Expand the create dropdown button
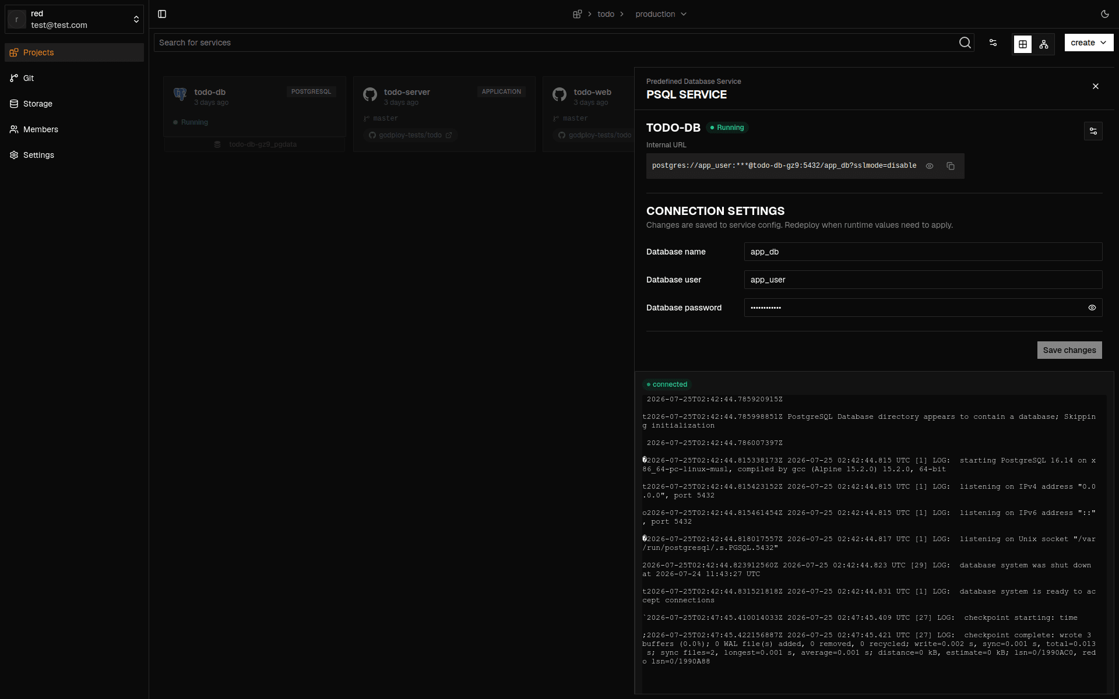This screenshot has height=699, width=1119. 1089,43
